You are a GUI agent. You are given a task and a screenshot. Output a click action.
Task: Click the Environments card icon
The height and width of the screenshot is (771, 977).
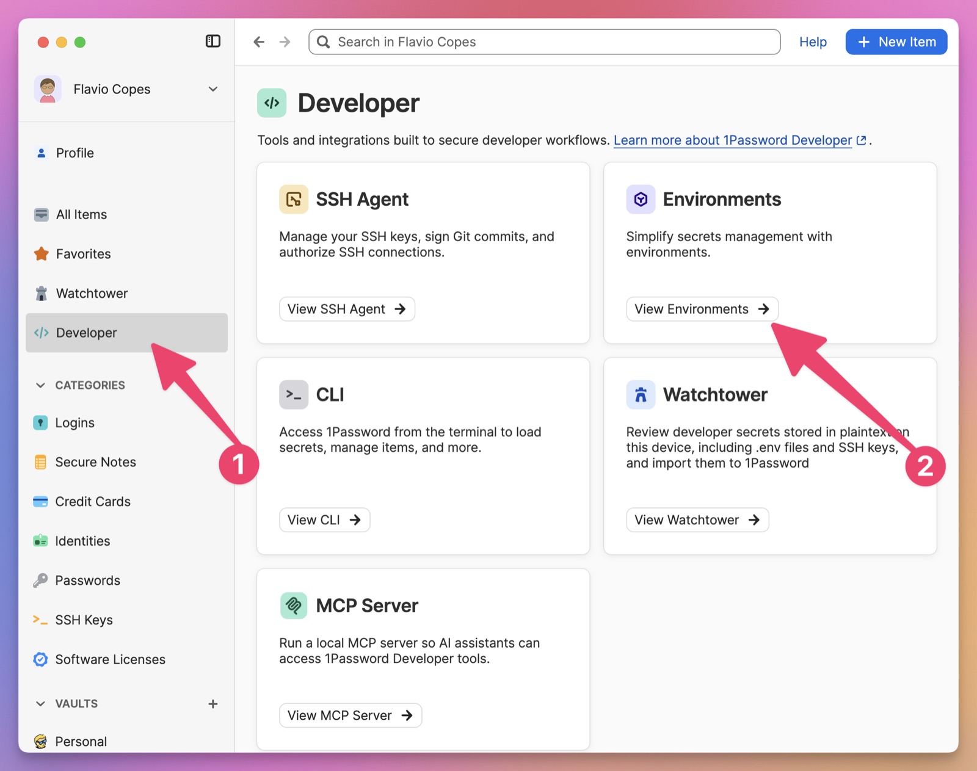pos(641,200)
